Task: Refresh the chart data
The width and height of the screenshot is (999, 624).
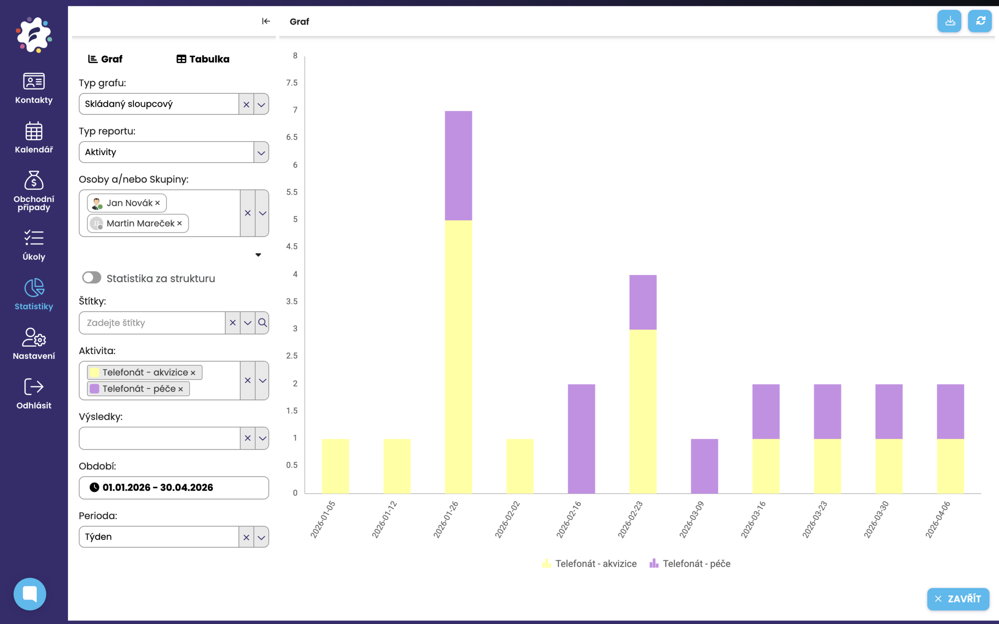Action: (980, 21)
